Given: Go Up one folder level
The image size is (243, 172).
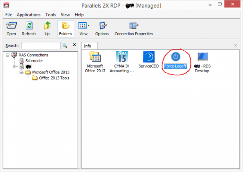Looking at the screenshot, I should [x=47, y=29].
